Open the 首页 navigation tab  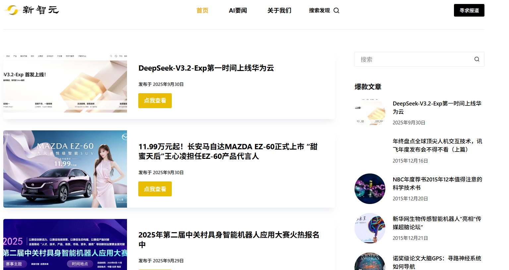point(202,11)
